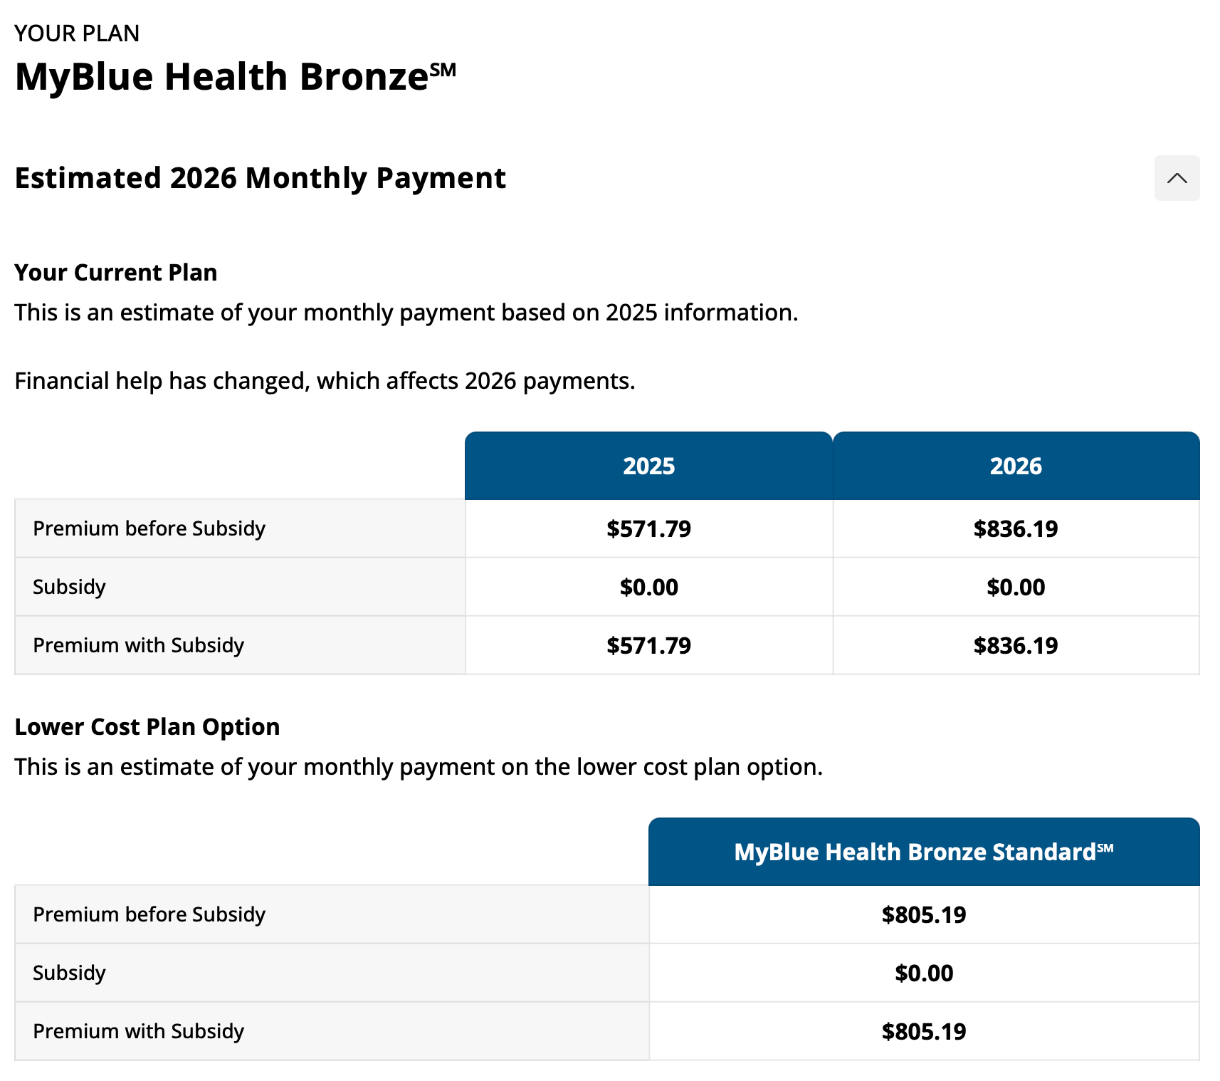Image resolution: width=1220 pixels, height=1081 pixels.
Task: Click 2025 premium before subsidy amount $571.79
Action: [648, 529]
